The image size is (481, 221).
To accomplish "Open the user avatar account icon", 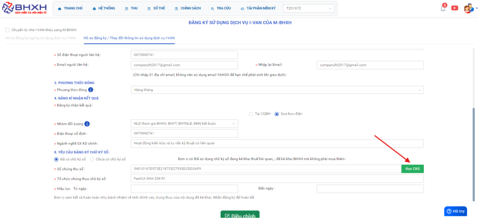I will 468,9.
